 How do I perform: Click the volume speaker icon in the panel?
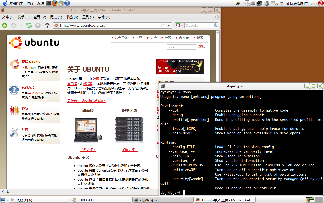click(x=267, y=3)
